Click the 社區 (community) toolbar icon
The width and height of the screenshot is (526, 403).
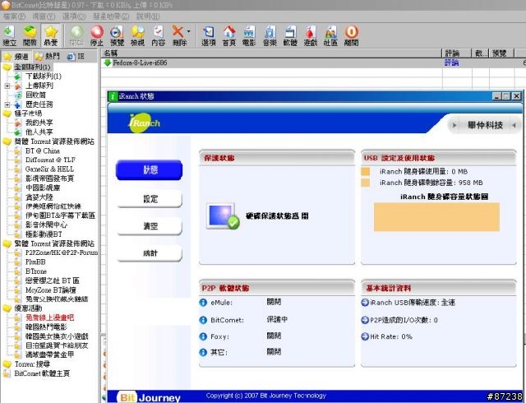330,35
